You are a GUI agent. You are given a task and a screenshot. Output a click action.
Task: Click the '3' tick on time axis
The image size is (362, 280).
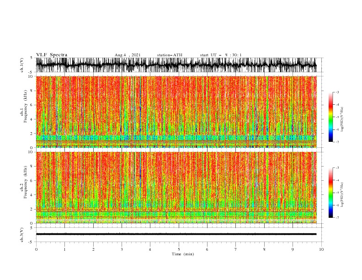point(122,249)
